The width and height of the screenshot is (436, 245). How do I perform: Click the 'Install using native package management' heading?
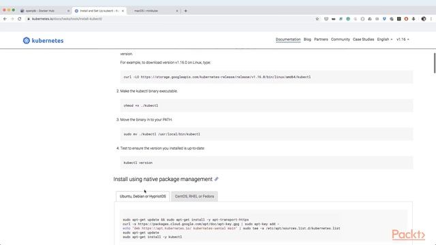pos(163,179)
